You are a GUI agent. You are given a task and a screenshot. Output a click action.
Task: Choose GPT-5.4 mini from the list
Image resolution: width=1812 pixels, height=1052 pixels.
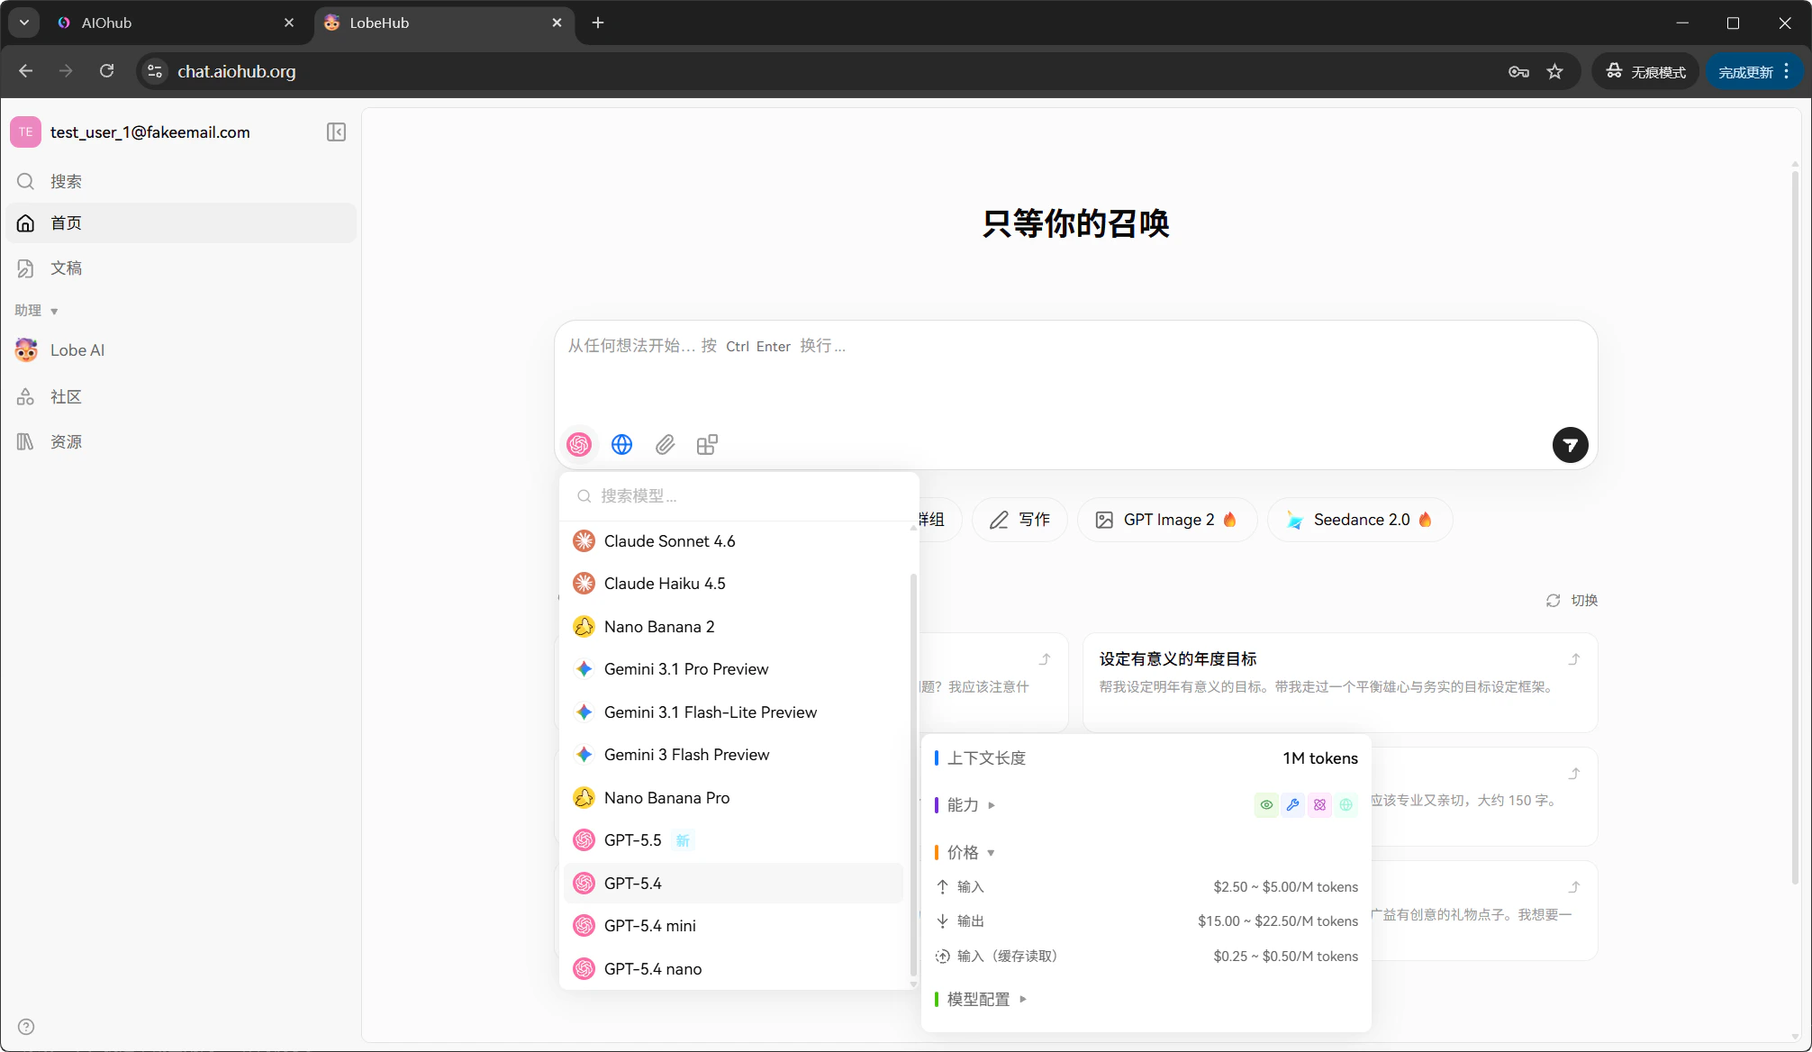tap(733, 926)
